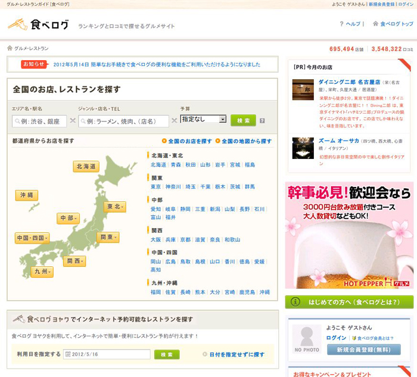Open the ダイニング二郎 restaurant thumbnail
The image size is (417, 377).
tap(303, 89)
